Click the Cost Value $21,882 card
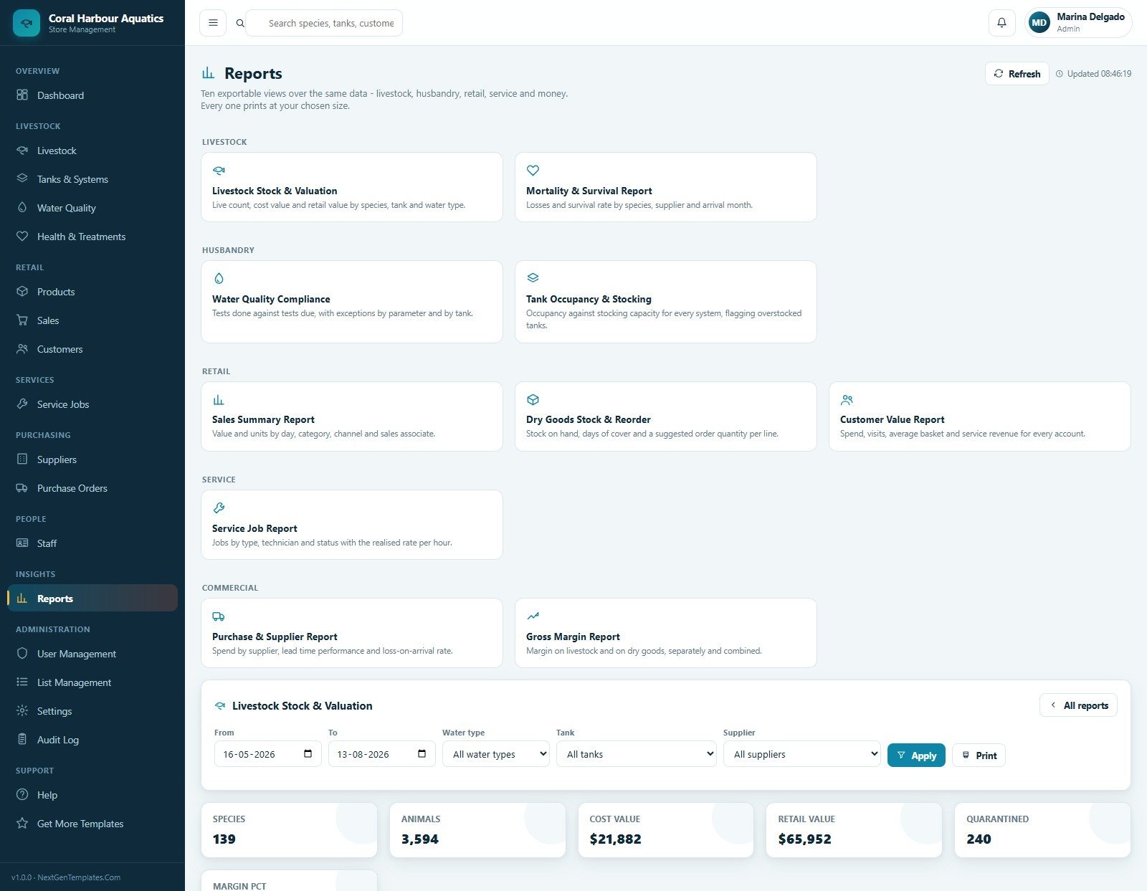 pyautogui.click(x=665, y=829)
